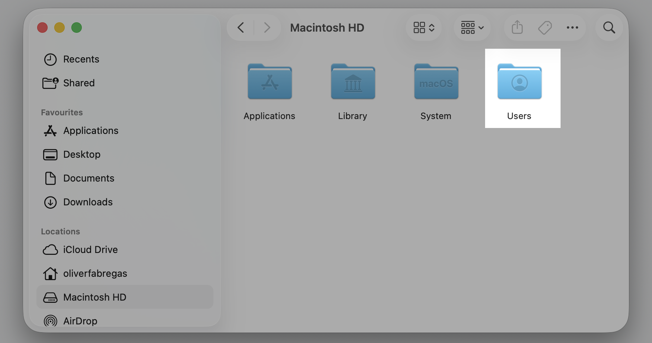Open AirDrop via sidebar label
The width and height of the screenshot is (652, 343).
click(x=80, y=321)
